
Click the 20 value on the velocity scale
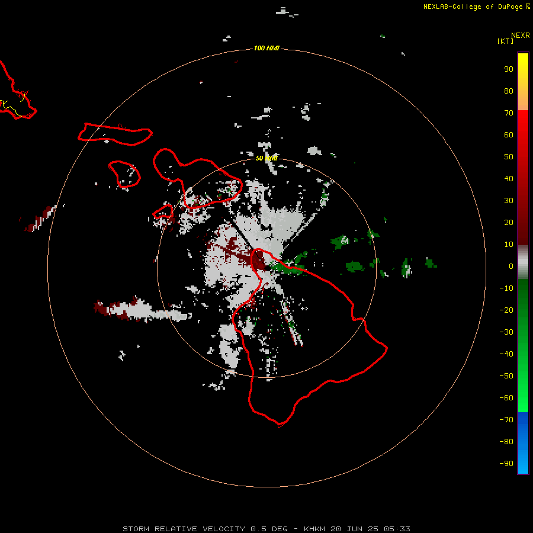(x=509, y=223)
